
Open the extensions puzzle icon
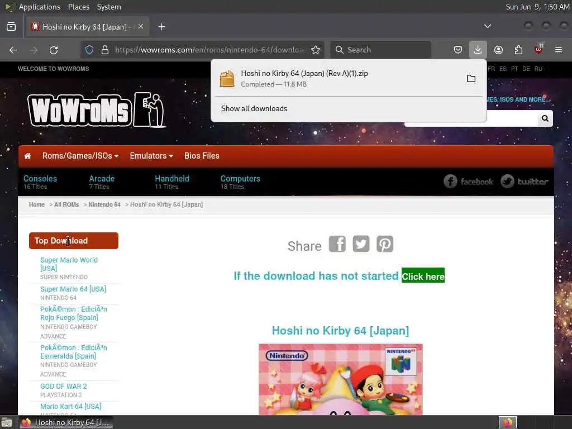pyautogui.click(x=518, y=50)
